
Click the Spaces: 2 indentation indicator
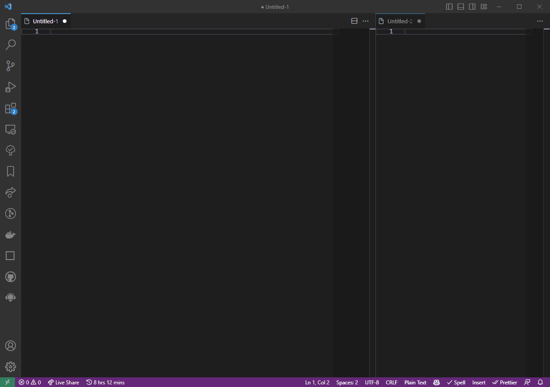[x=347, y=382]
